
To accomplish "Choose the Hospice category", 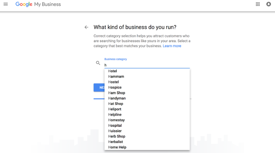I will [147, 87].
